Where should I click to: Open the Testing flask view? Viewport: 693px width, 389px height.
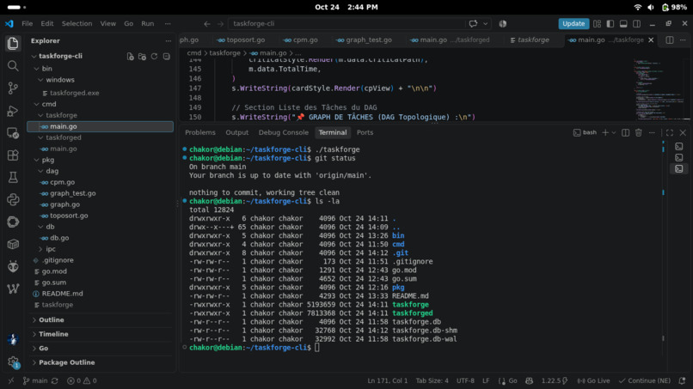click(x=13, y=178)
